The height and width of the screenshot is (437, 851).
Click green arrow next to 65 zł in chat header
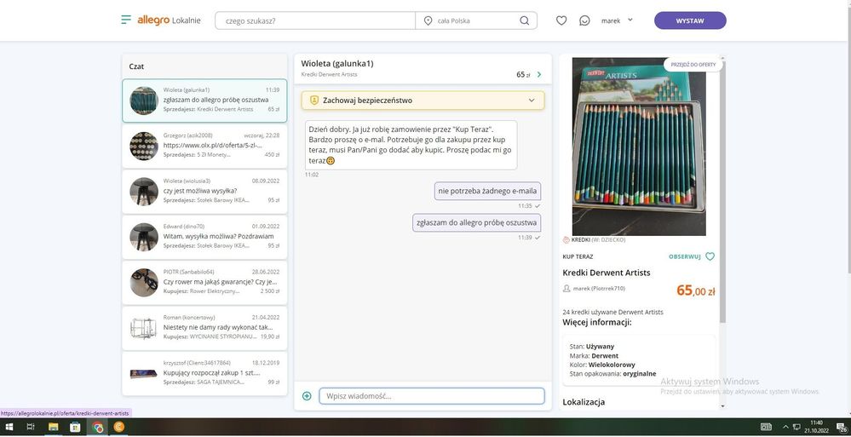coord(539,75)
